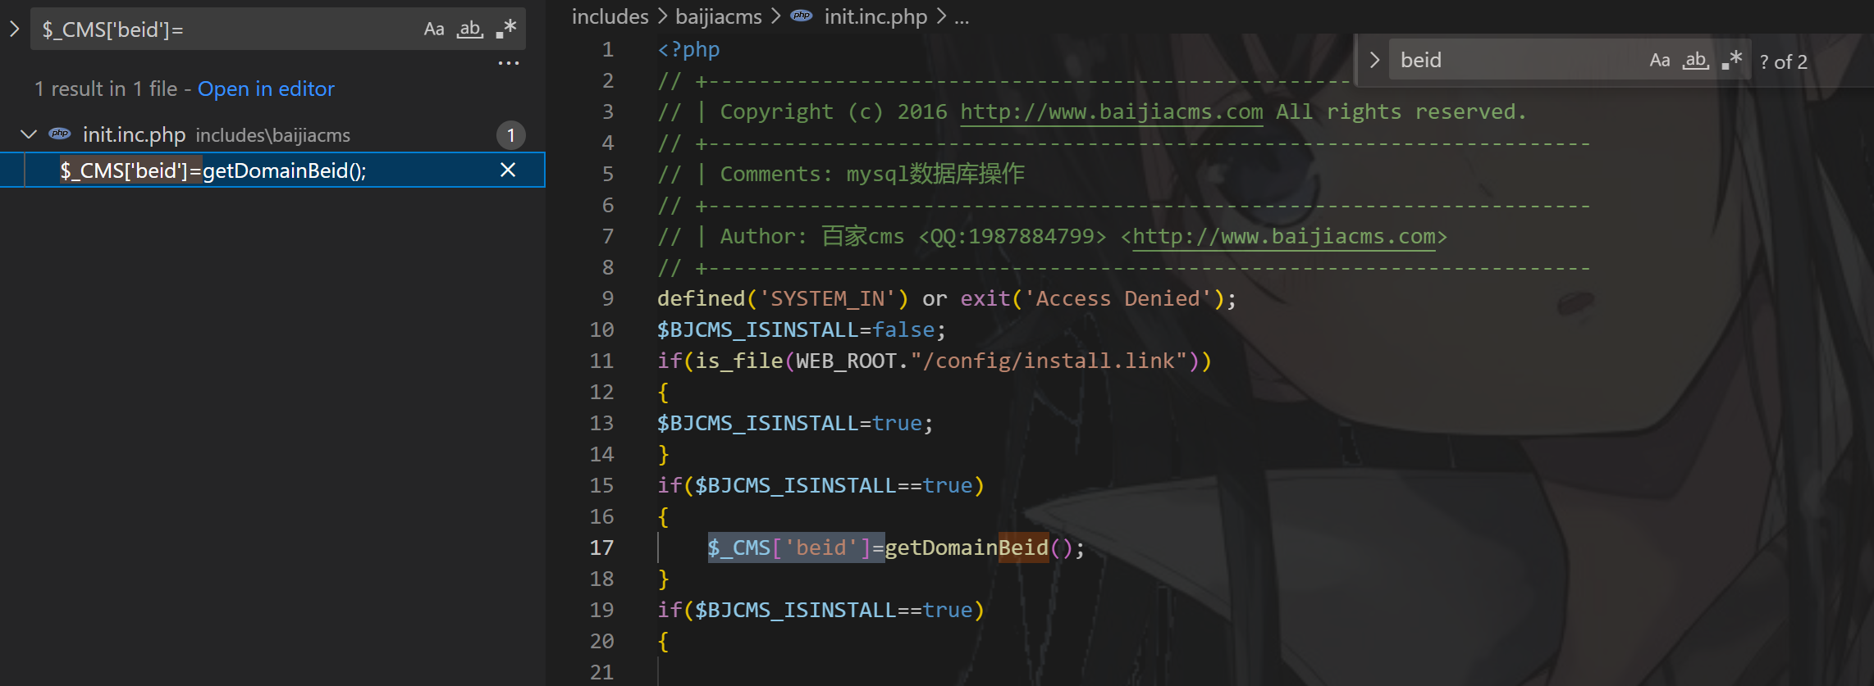Open init.inc.php file row in results
The height and width of the screenshot is (686, 1874).
click(x=272, y=134)
